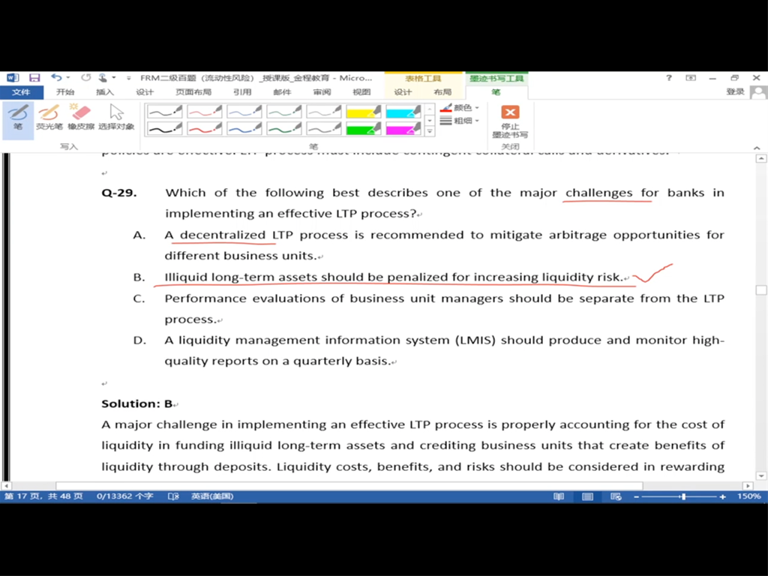Switch to the References (引用) tab
This screenshot has width=768, height=576.
click(x=242, y=92)
